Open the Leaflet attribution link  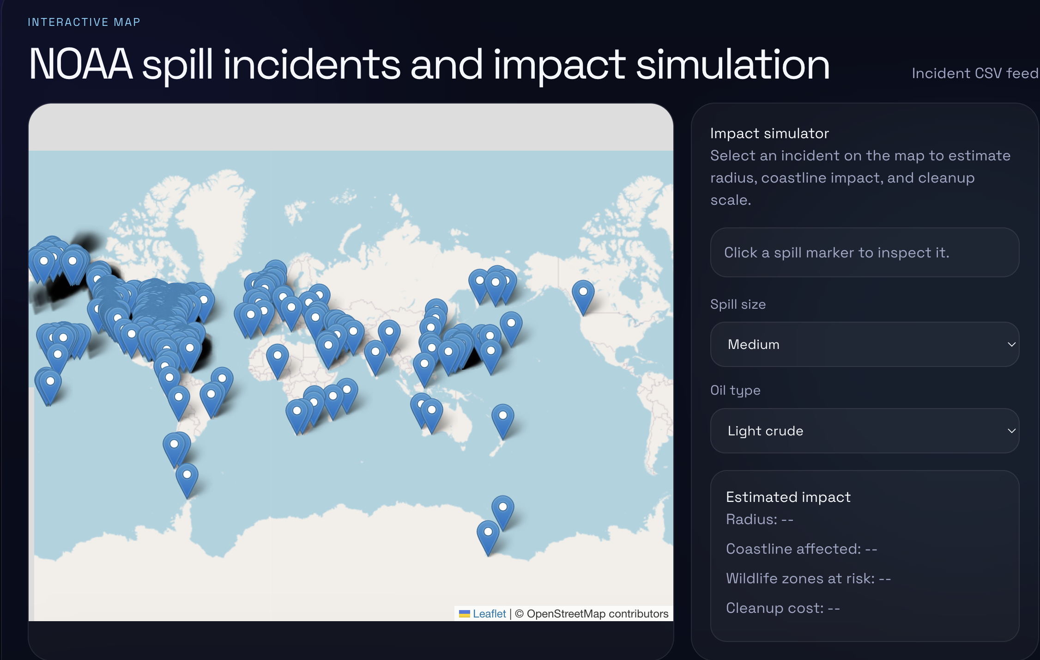[489, 614]
